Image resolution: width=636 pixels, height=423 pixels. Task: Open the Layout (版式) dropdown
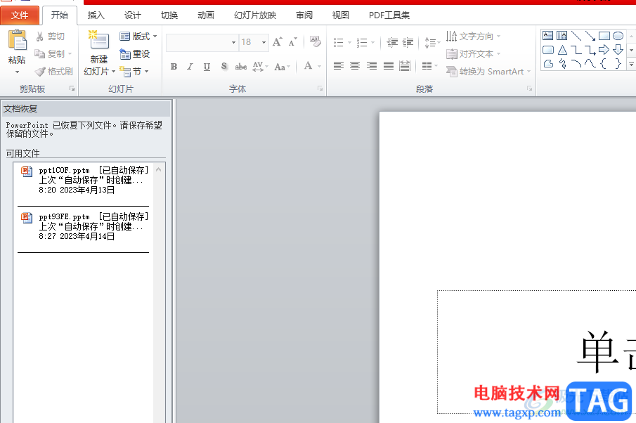coord(138,37)
